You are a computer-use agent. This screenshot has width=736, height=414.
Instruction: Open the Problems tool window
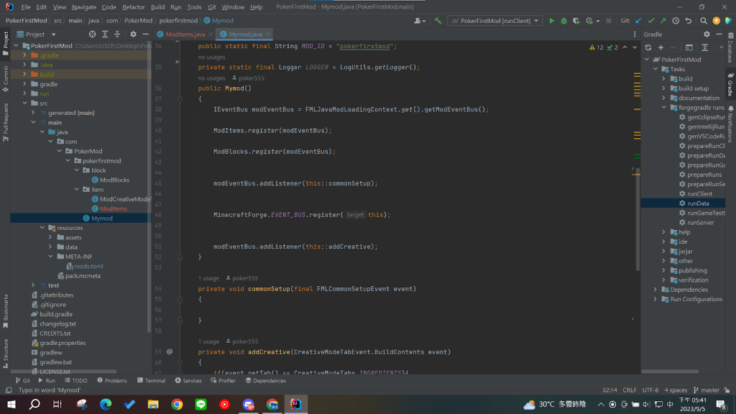point(111,381)
